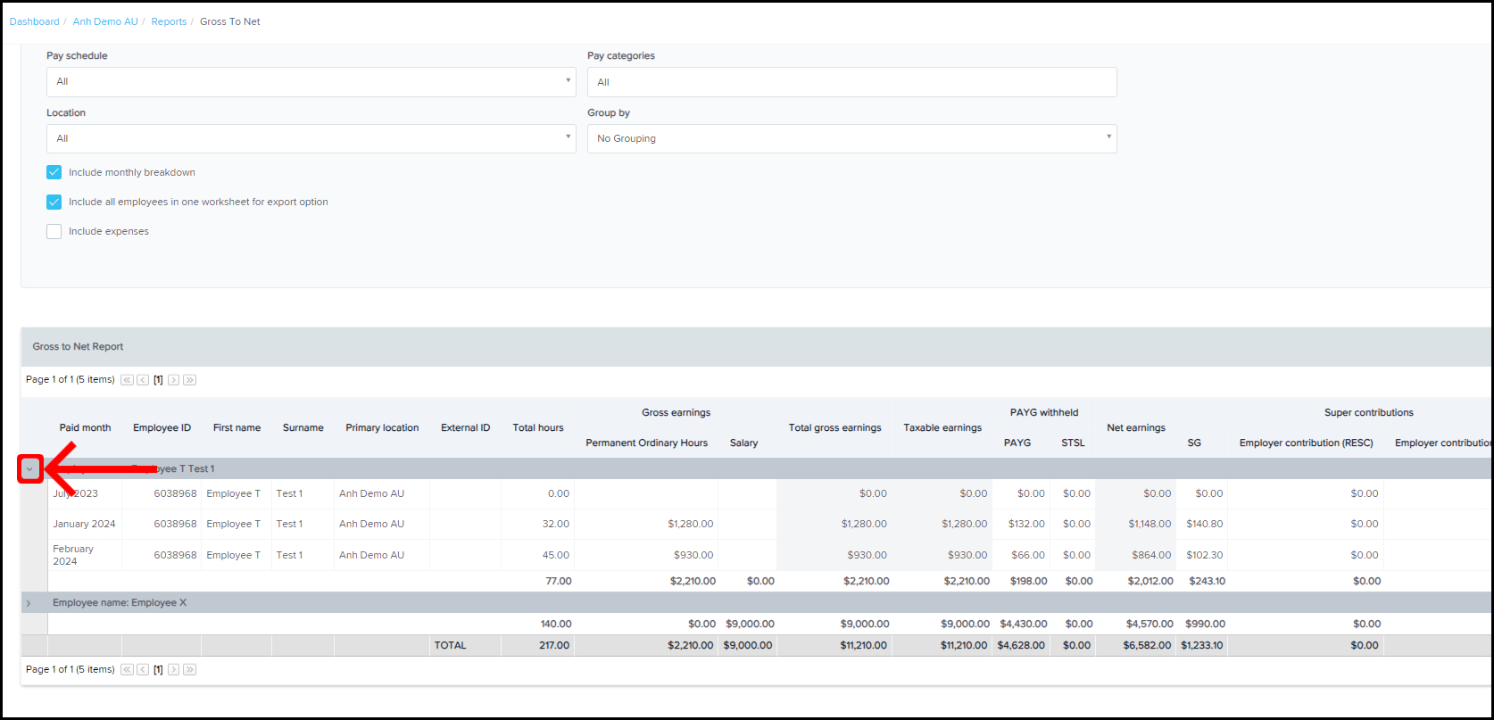Click next page arrow in bottom pager

174,670
